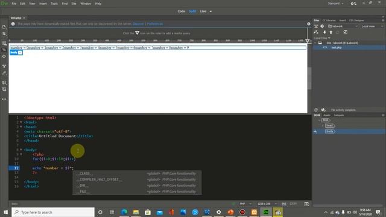Switch to Split view
Image resolution: width=386 pixels, height=217 pixels.
coord(192,11)
